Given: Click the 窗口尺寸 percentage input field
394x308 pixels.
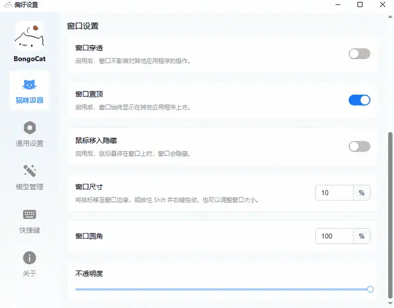Looking at the screenshot, I should 334,193.
